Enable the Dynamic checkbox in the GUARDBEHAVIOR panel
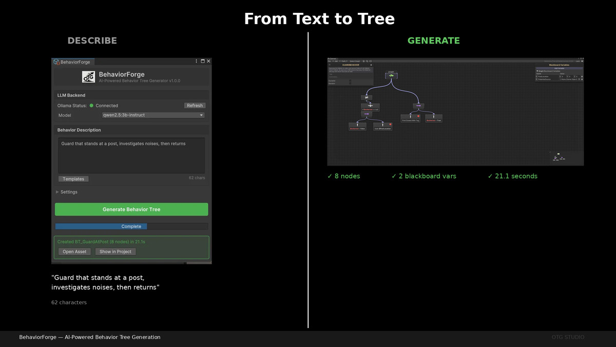 point(350,81)
